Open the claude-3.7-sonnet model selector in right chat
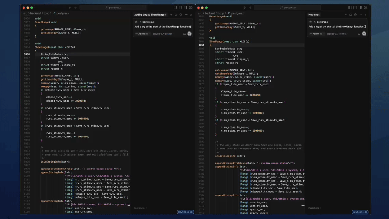389x219 pixels. tap(336, 34)
